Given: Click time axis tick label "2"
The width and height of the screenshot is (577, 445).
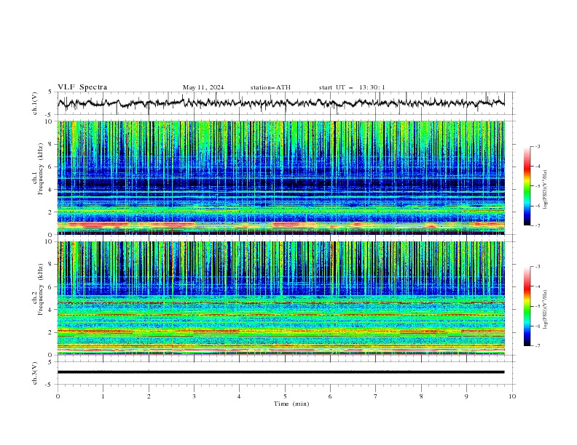Looking at the screenshot, I should point(149,396).
